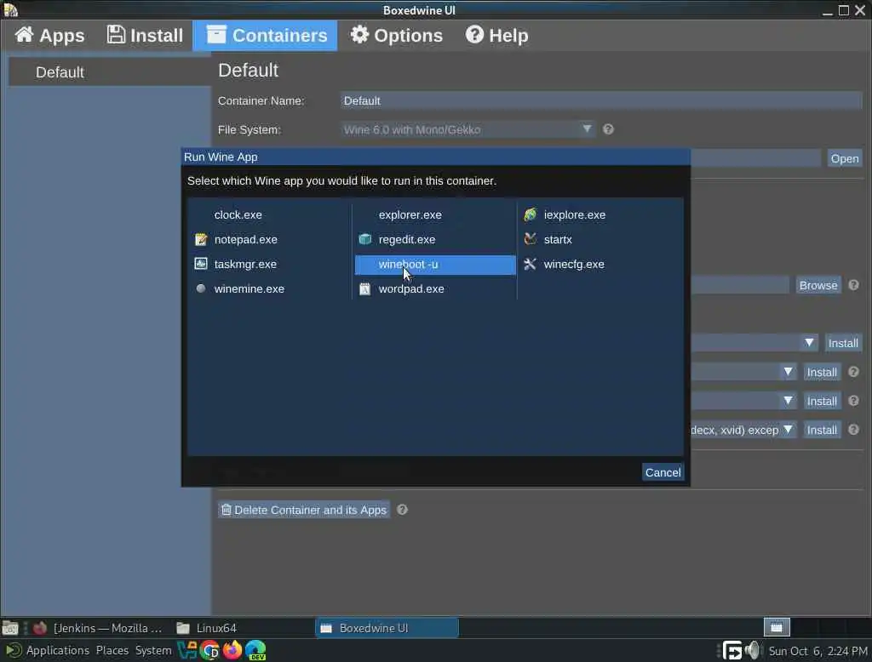Click help icon beside Delete Container

402,510
